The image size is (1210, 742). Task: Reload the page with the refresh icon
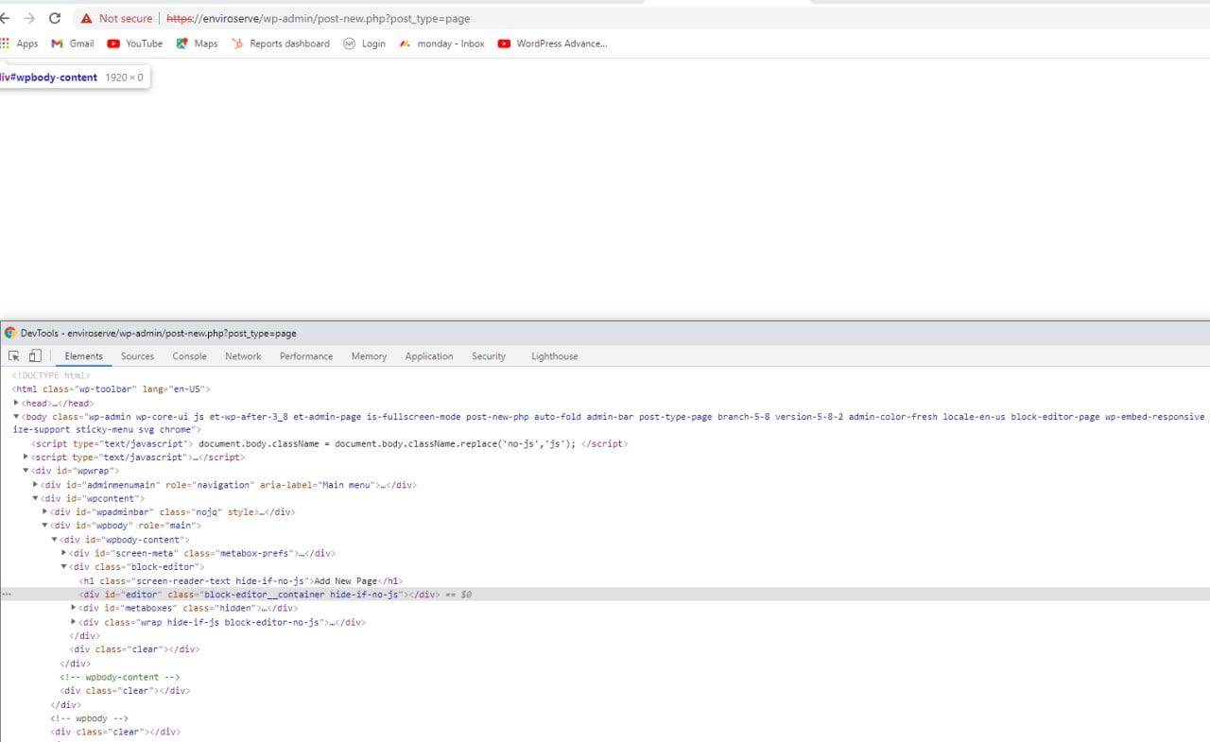(55, 18)
